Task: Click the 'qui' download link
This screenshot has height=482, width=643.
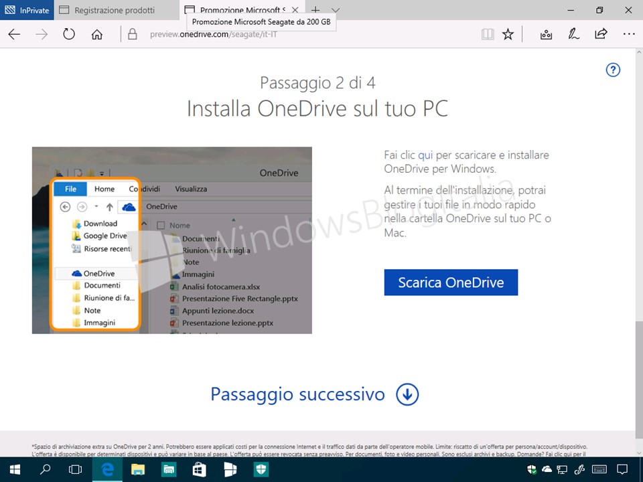Action: (425, 155)
